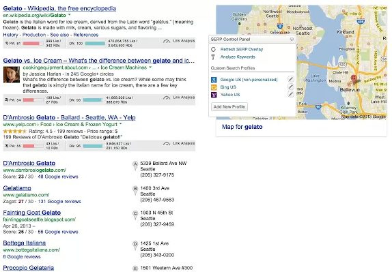Screen dimensions: 392x272
Task: Click the Bing US orange profile icon
Action: tap(214, 87)
